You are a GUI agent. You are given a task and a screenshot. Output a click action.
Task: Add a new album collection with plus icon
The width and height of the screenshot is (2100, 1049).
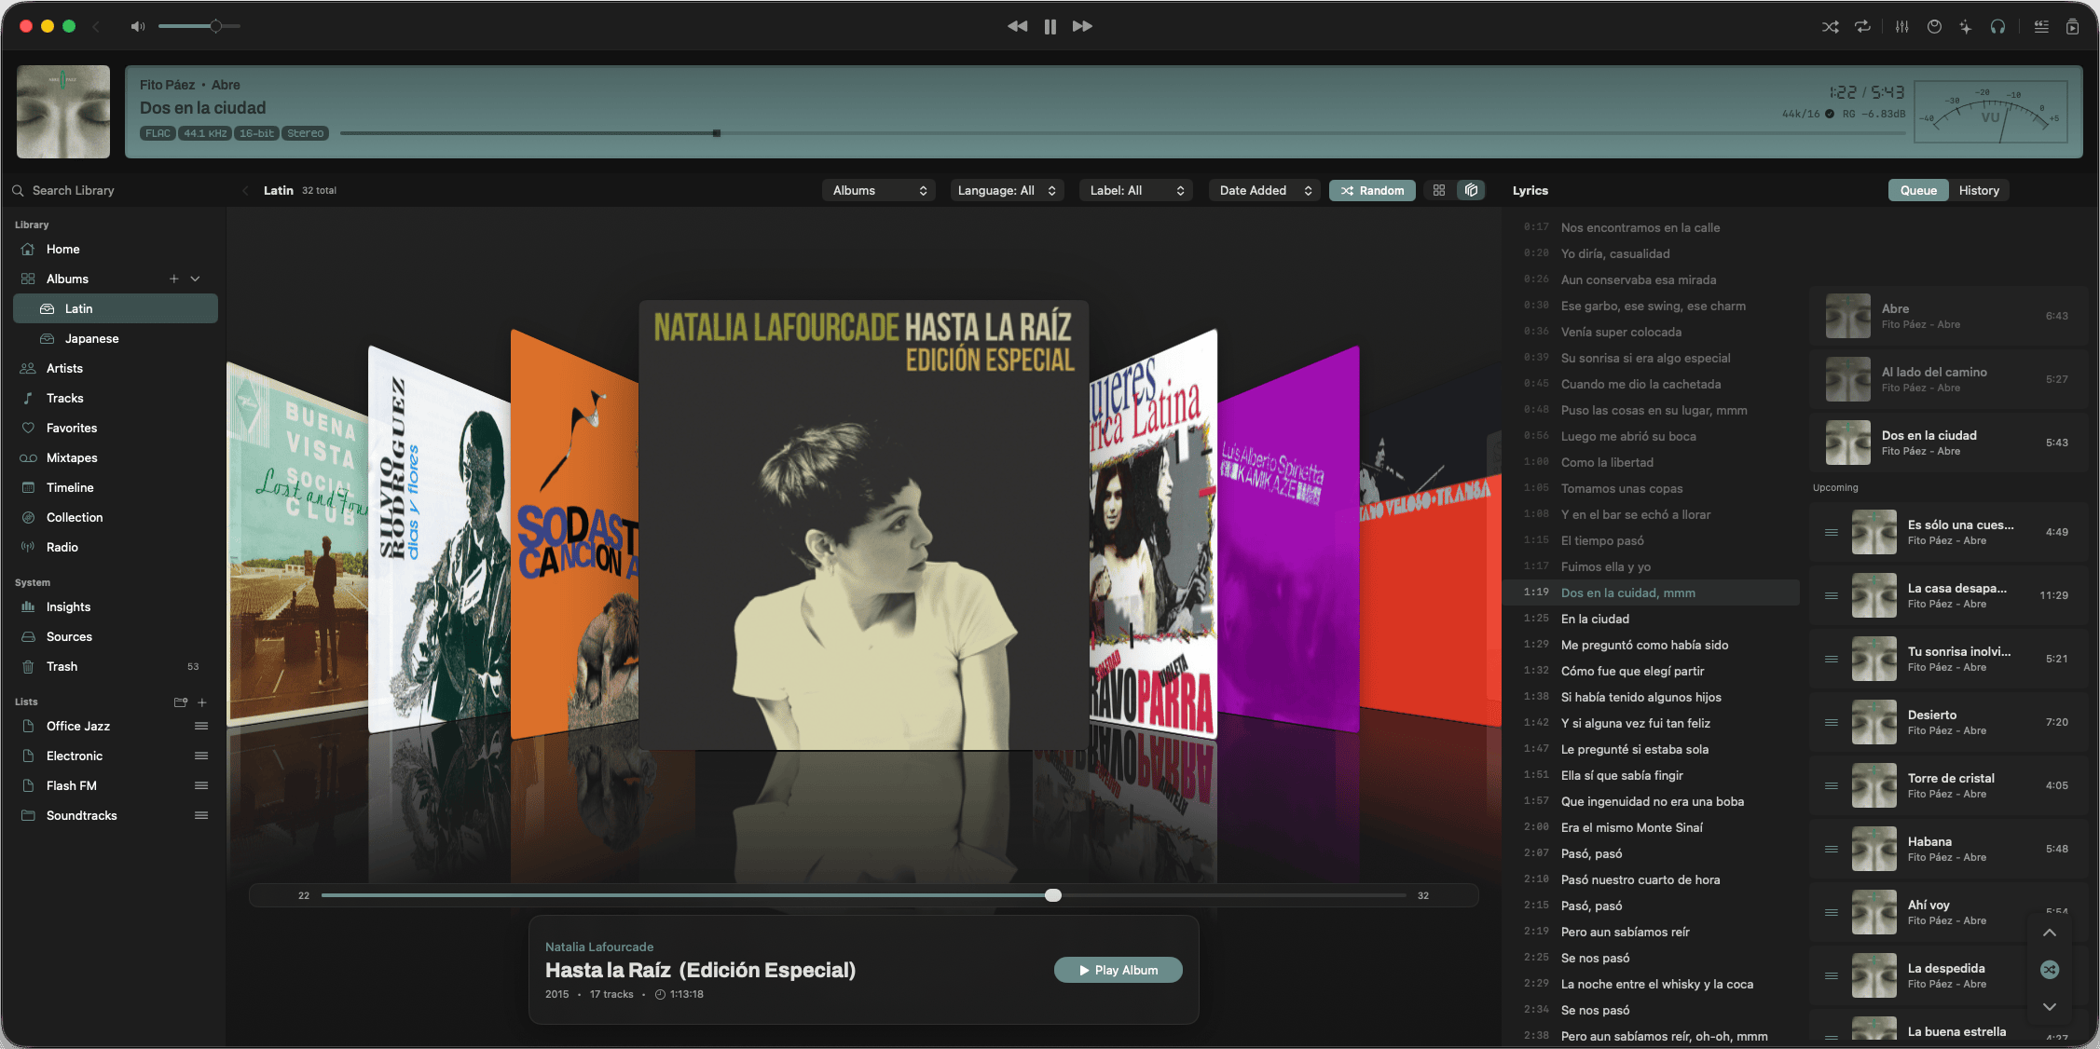(x=173, y=279)
